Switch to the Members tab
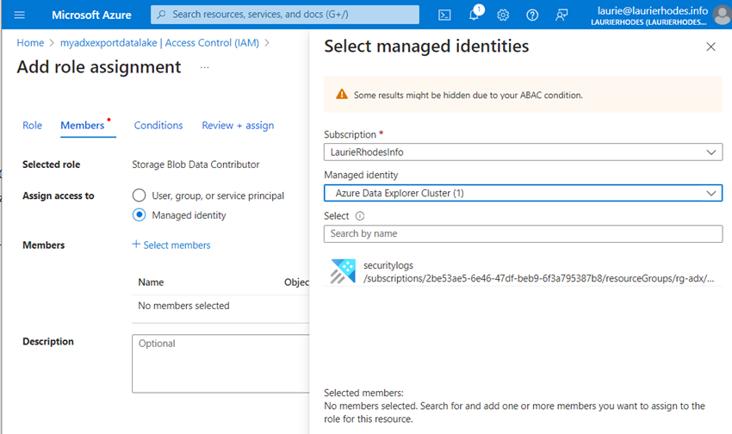Screen dimensions: 732x434 (83, 126)
